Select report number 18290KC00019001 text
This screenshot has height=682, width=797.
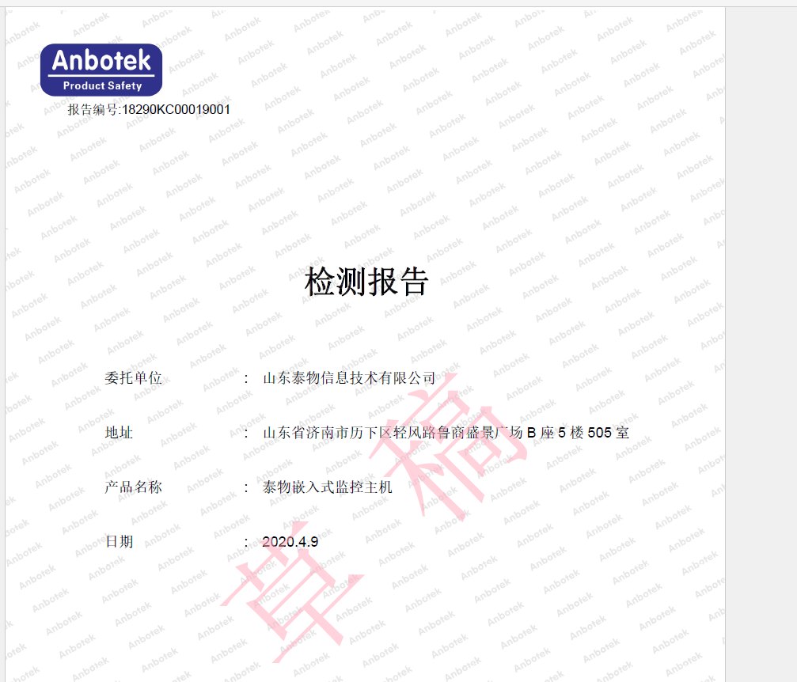(176, 110)
